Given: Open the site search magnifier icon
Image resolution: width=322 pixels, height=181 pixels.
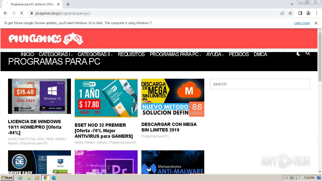Looking at the screenshot, I should pos(308,53).
